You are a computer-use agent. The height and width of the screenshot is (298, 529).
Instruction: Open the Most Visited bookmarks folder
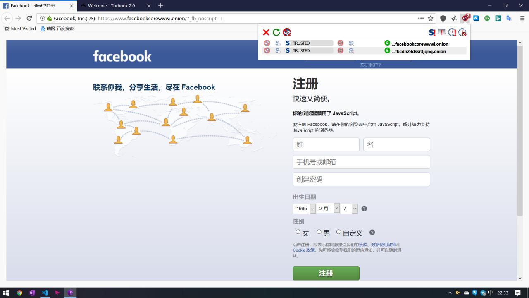(20, 29)
